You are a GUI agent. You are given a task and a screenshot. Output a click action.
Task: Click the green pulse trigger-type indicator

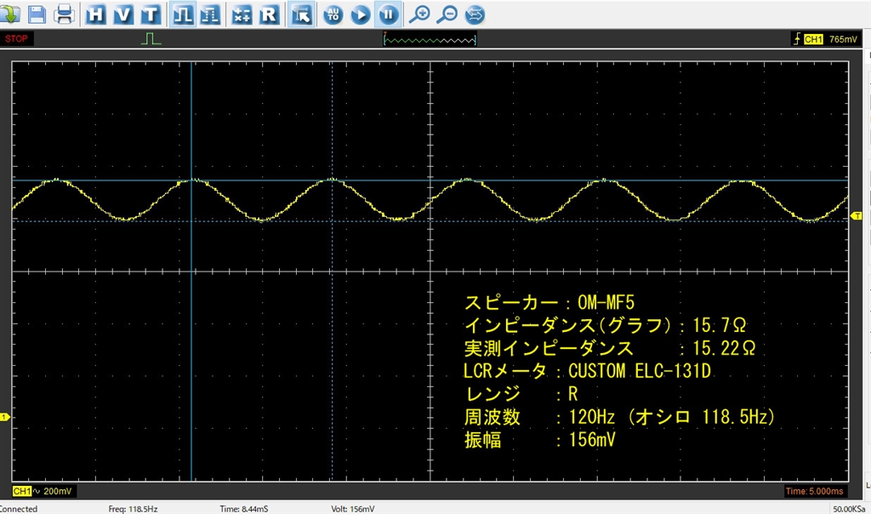pyautogui.click(x=151, y=39)
